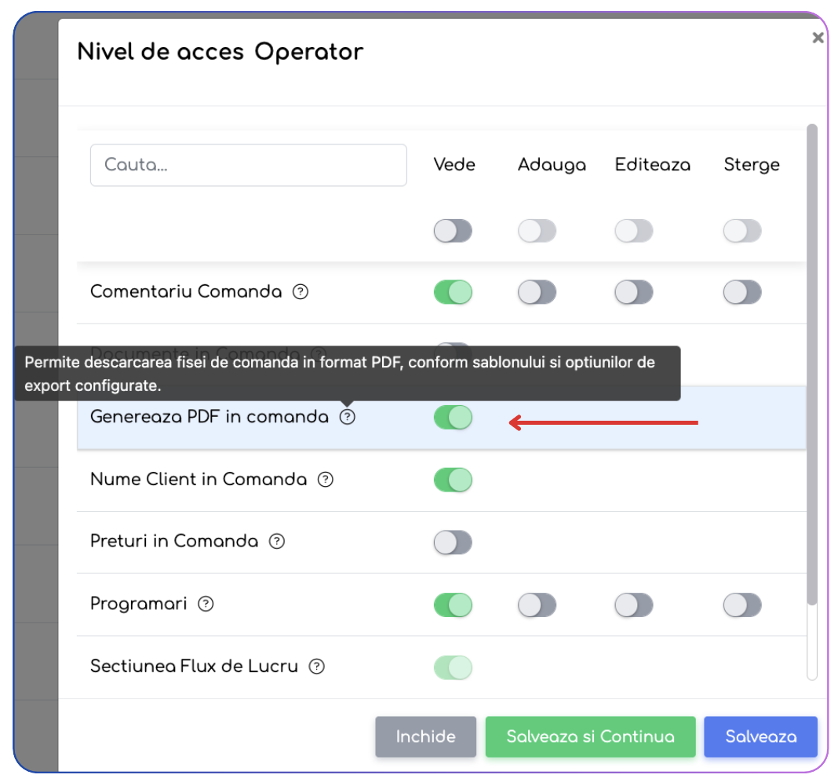Viewport: 838px width, 782px height.
Task: Disable Vede toggle for Comentariu Comanda
Action: 454,292
